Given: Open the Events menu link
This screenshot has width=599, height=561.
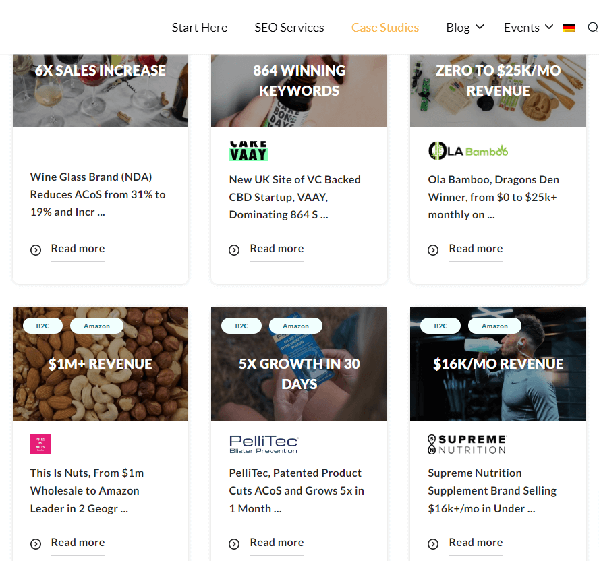Looking at the screenshot, I should (x=521, y=28).
